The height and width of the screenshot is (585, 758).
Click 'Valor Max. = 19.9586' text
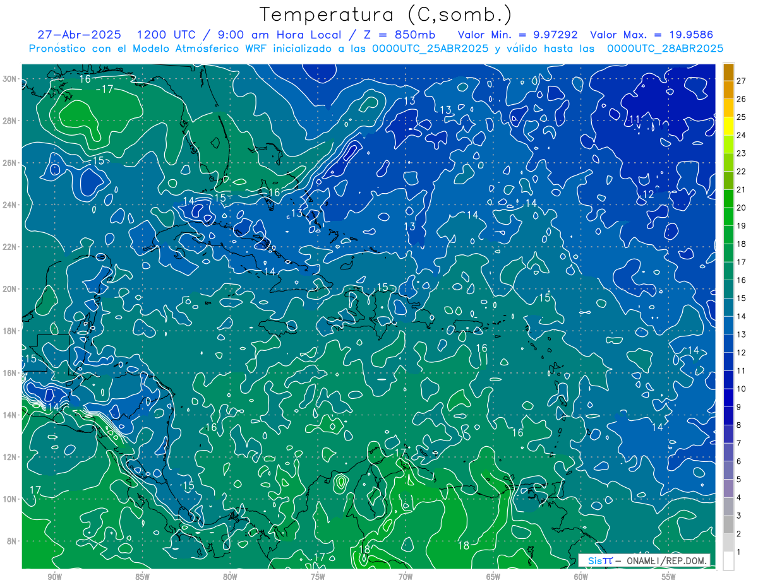click(x=653, y=35)
